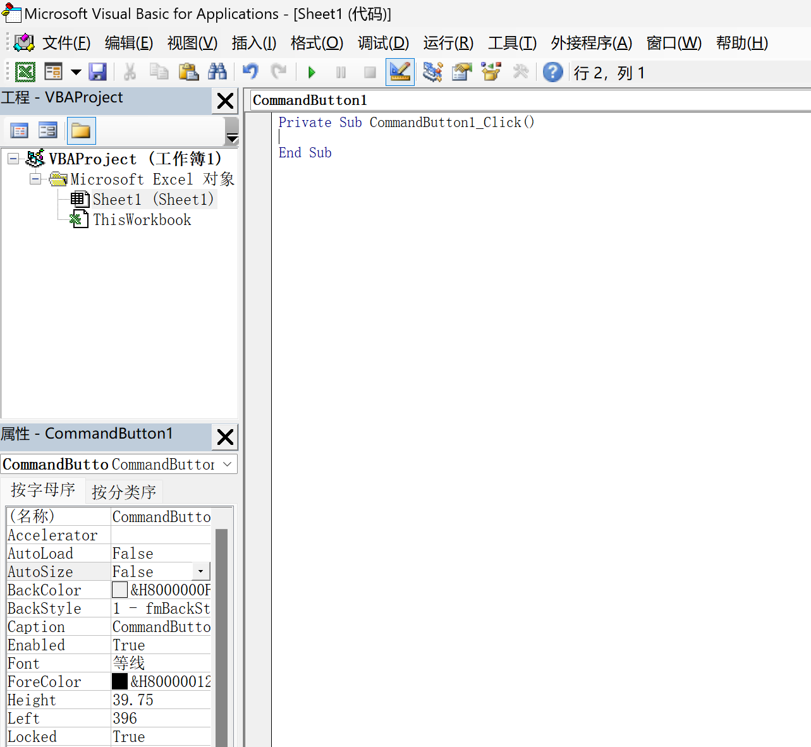811x747 pixels.
Task: Collapse the Microsoft Excel 对象 folder
Action: click(x=35, y=179)
